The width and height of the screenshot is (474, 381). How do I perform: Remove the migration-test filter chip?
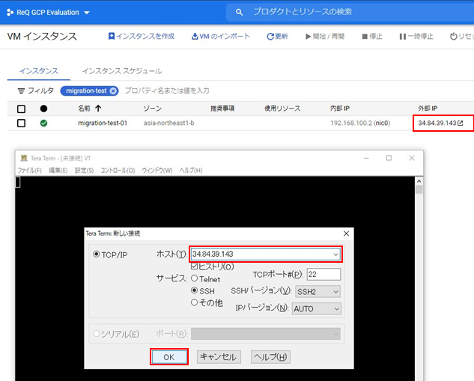click(x=113, y=91)
